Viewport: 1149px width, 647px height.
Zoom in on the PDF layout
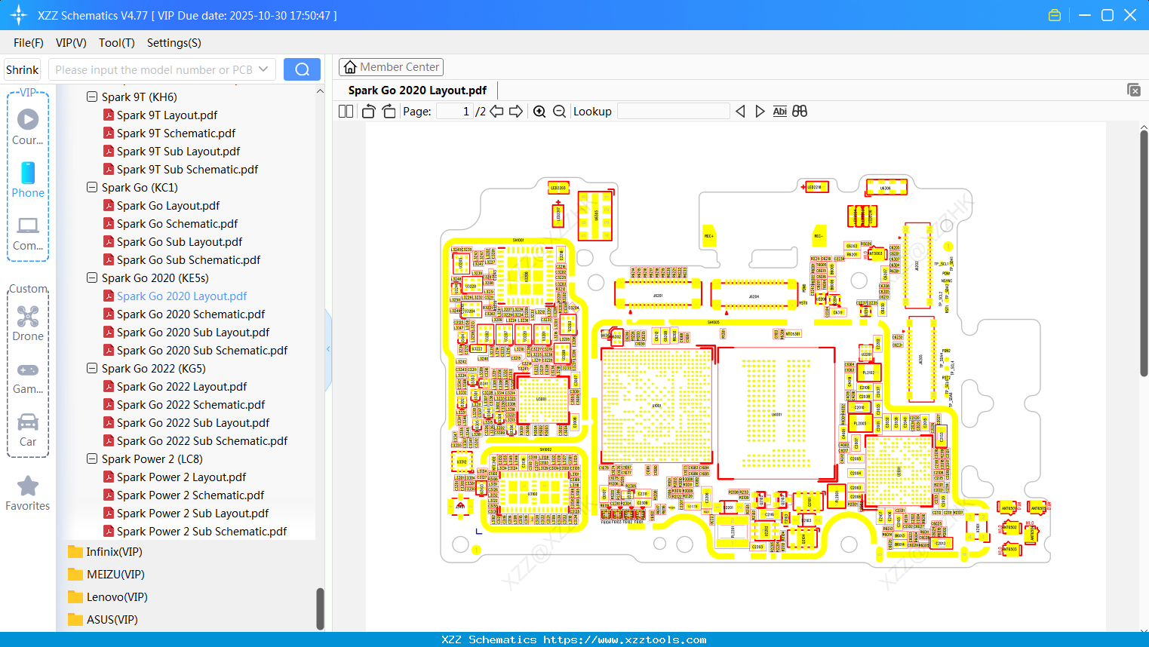[x=539, y=111]
